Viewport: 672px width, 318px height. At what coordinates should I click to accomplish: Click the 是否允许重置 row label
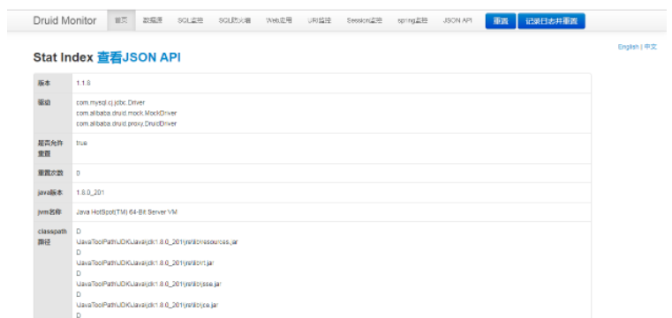[x=50, y=148]
